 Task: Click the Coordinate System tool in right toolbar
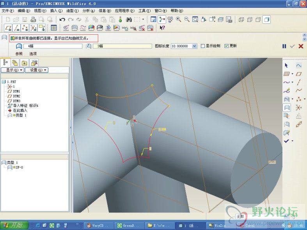pyautogui.click(x=298, y=108)
